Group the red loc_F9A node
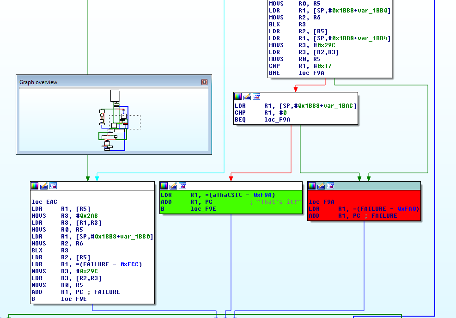Screen dimensions: 456x318 [330, 185]
